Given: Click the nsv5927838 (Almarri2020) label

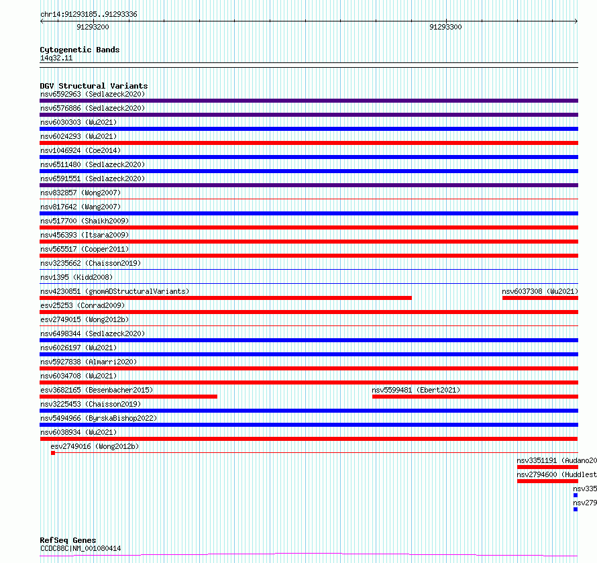Looking at the screenshot, I should (89, 362).
